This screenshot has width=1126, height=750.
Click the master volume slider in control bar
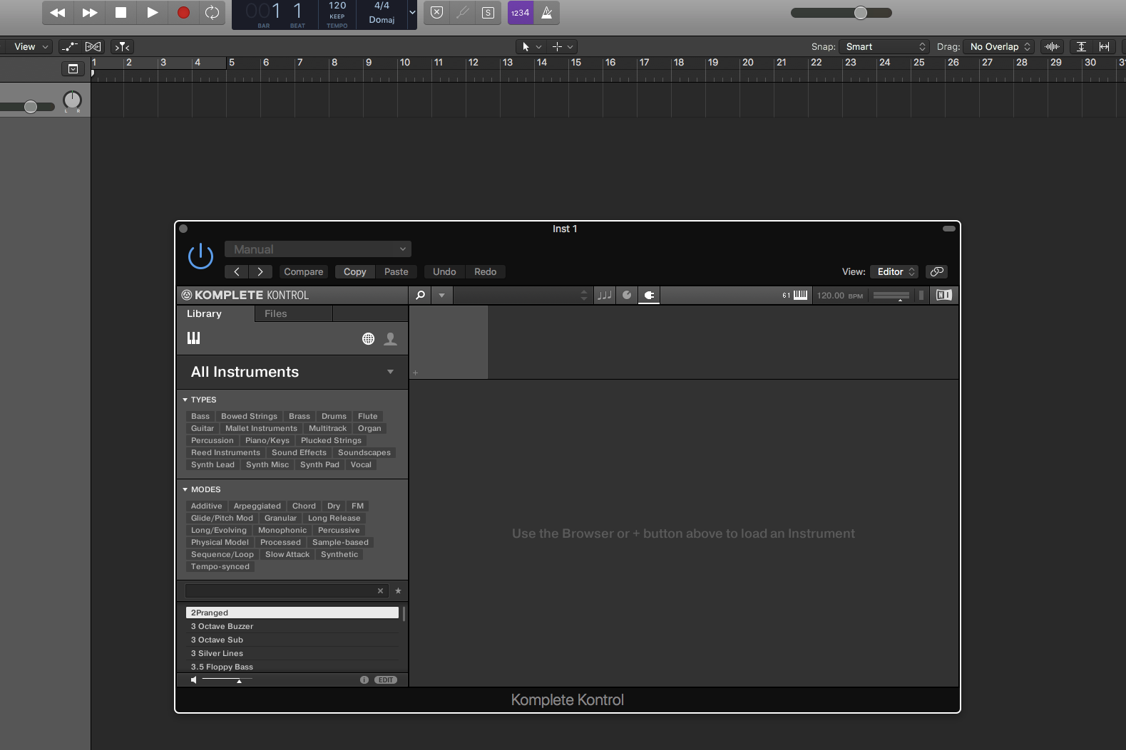[841, 13]
